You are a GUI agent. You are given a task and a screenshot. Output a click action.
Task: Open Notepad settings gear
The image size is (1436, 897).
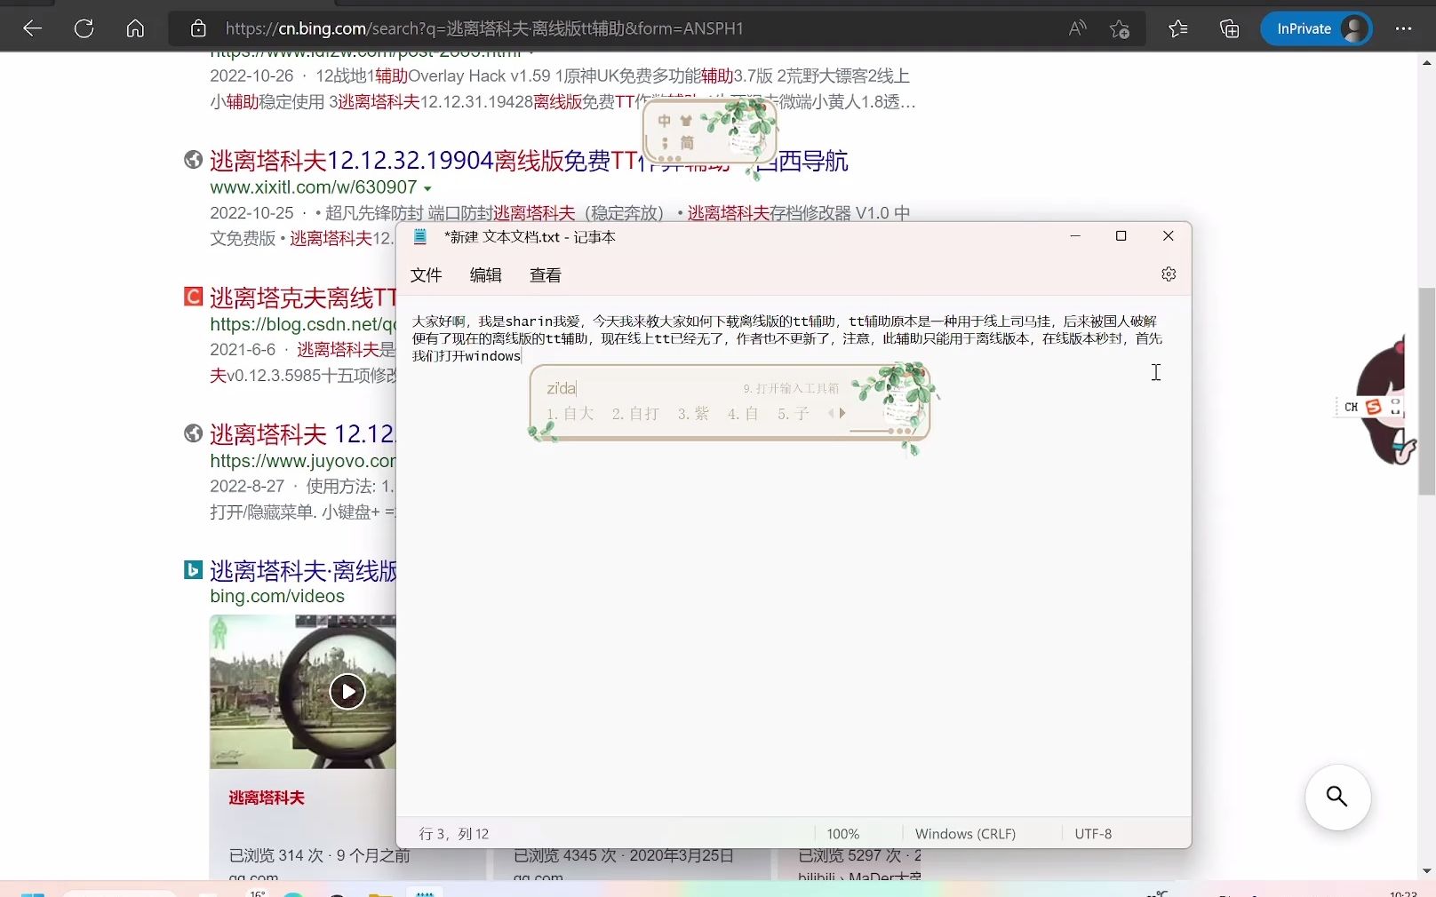[x=1169, y=274]
